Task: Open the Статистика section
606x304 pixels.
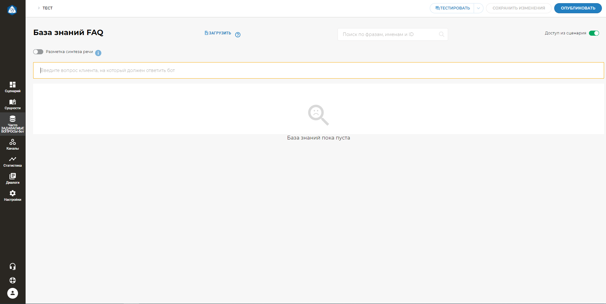Action: pos(13,162)
